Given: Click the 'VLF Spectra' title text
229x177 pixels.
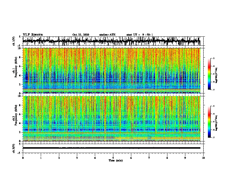Looking at the screenshot, I should pos(33,35).
